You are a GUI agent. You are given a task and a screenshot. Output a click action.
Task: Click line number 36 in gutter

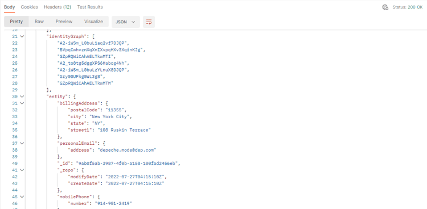click(15, 137)
